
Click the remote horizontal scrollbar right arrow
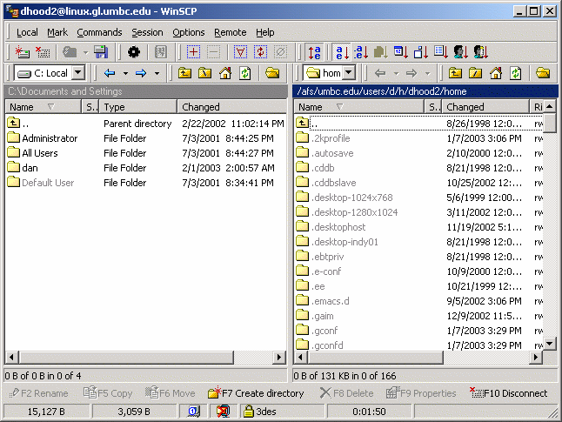(x=536, y=357)
